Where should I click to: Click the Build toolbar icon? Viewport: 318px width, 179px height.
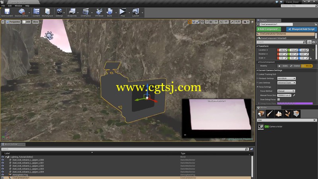click(110, 13)
